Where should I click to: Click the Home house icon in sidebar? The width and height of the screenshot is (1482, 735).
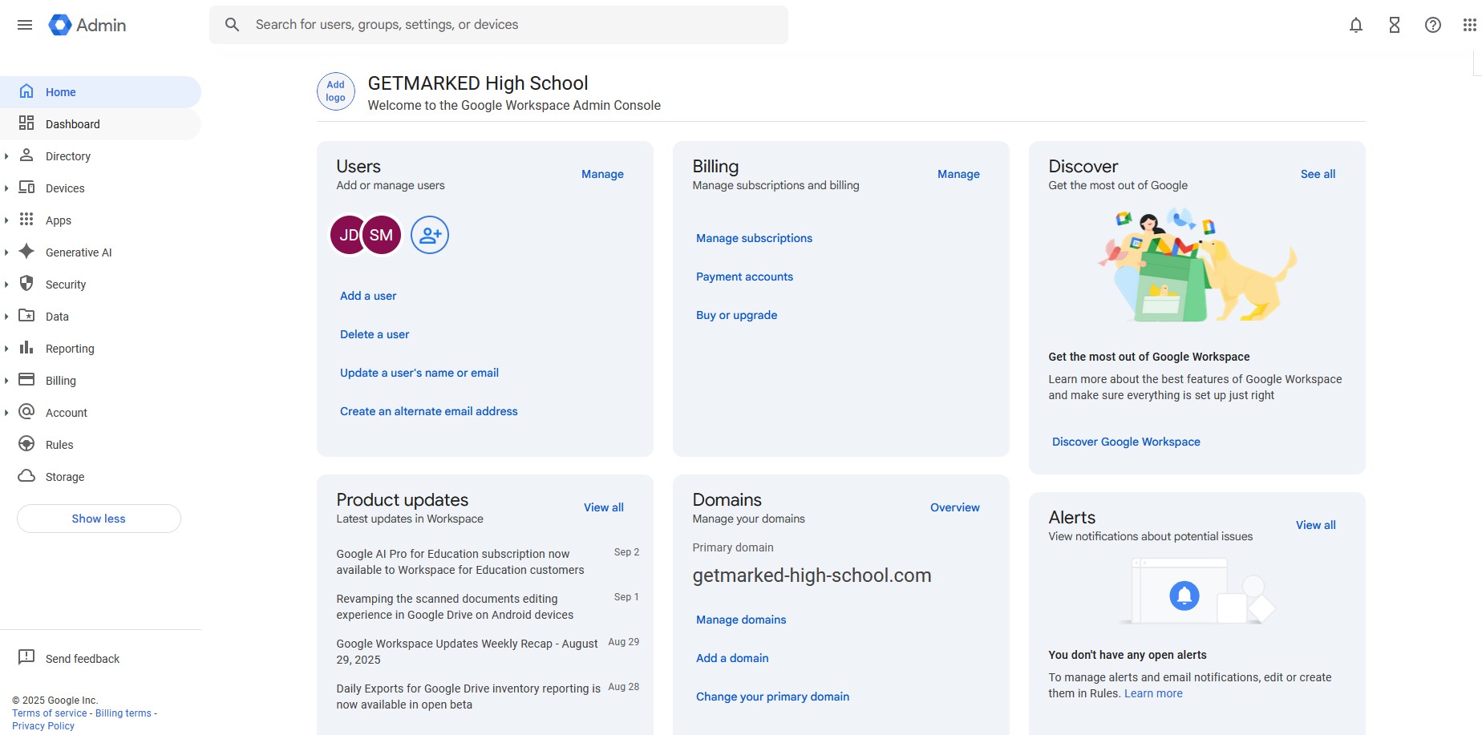(26, 91)
